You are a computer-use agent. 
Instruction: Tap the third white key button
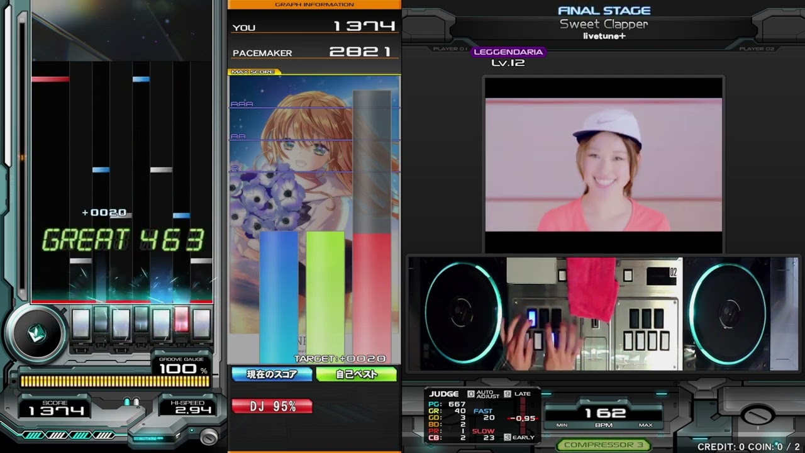(x=121, y=323)
